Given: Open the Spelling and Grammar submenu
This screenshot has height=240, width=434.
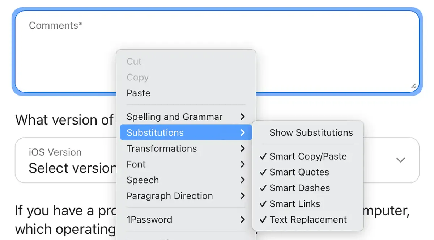Looking at the screenshot, I should tap(174, 117).
